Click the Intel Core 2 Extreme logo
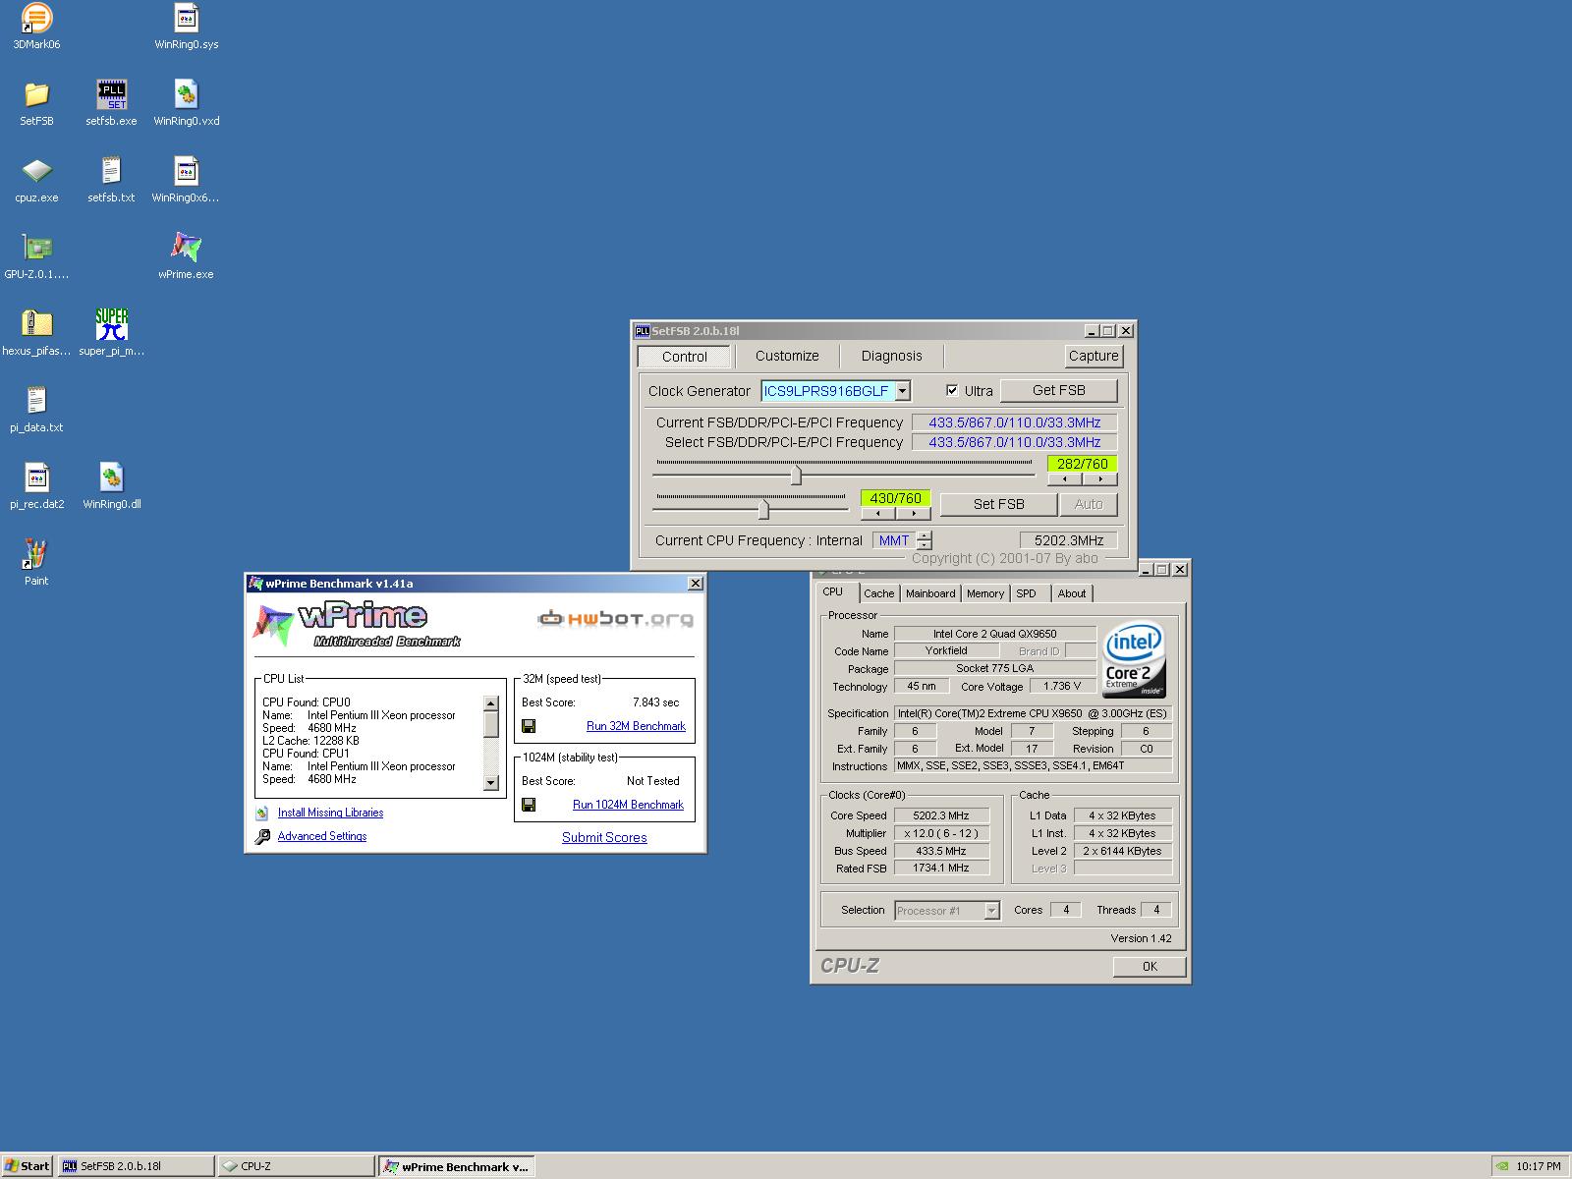 (x=1134, y=658)
